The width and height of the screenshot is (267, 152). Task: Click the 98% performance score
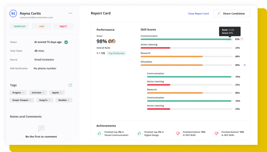pos(102,41)
